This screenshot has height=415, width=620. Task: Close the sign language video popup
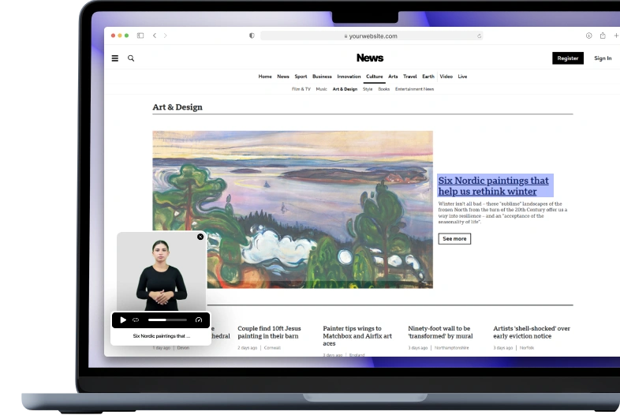[200, 237]
